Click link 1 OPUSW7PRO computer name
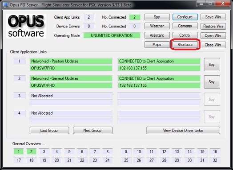The height and width of the screenshot is (170, 233). tap(71, 68)
